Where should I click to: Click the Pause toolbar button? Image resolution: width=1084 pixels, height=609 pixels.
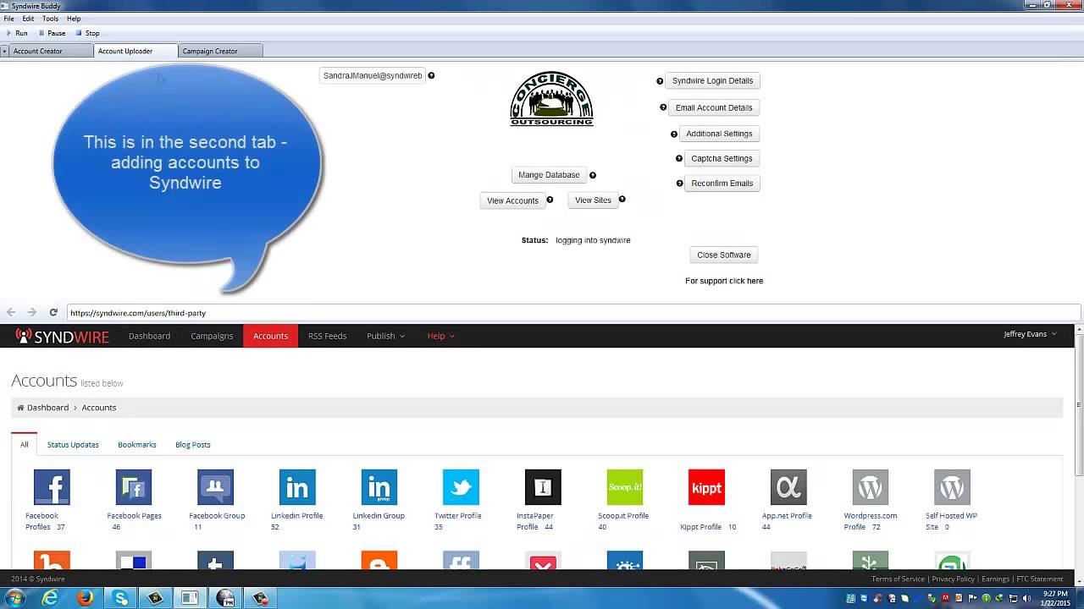point(52,33)
